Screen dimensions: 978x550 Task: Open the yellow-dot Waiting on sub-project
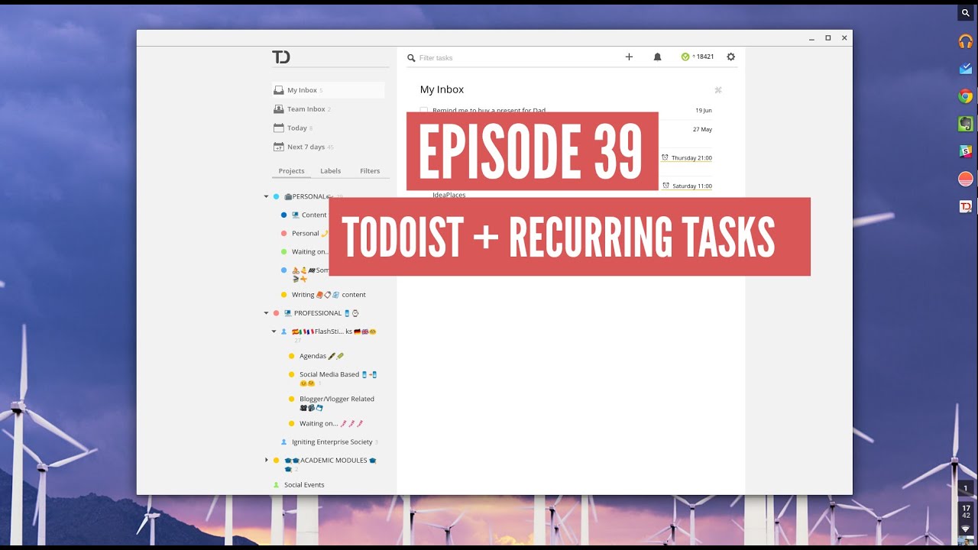click(331, 423)
